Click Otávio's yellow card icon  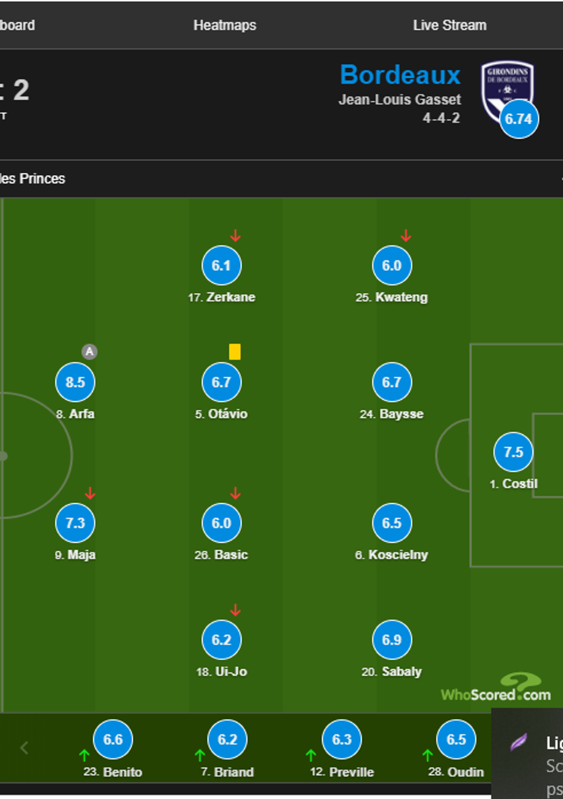tap(234, 352)
